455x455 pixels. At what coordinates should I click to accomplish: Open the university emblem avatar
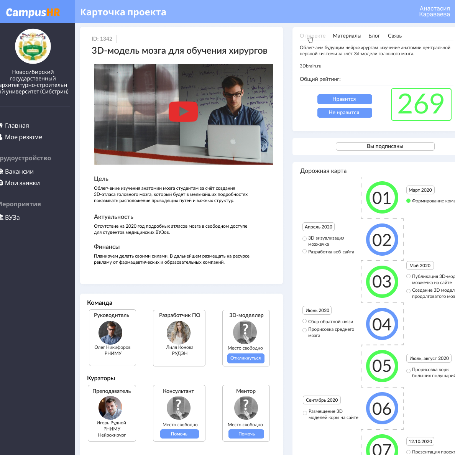(33, 46)
